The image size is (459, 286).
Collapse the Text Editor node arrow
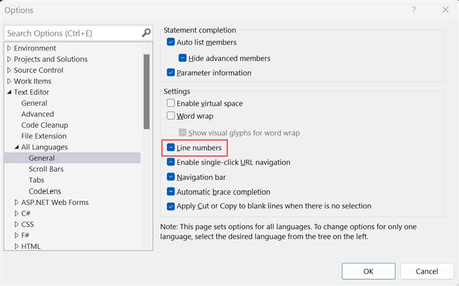pyautogui.click(x=9, y=92)
